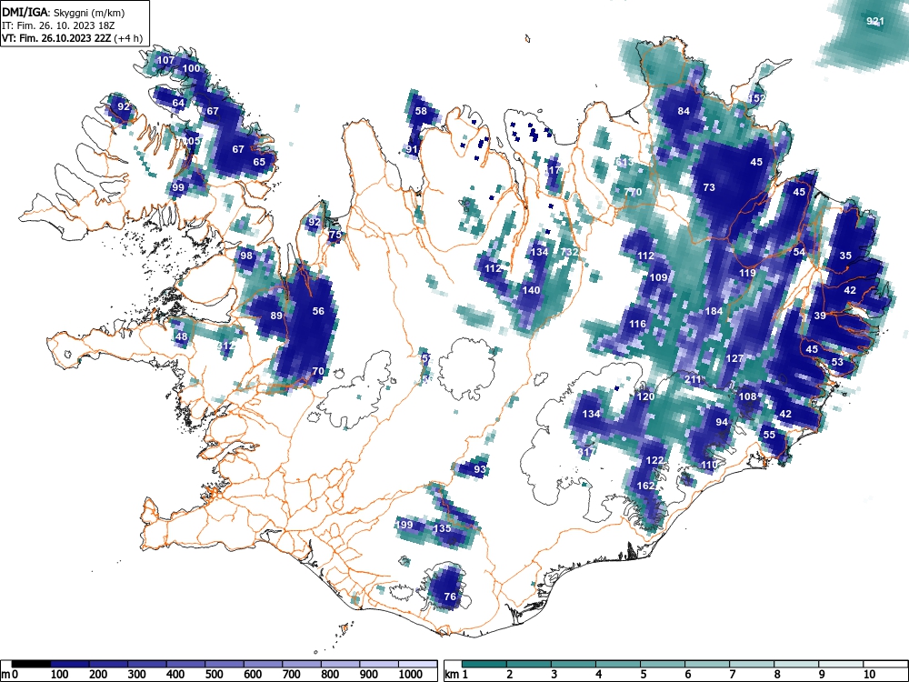The image size is (909, 682).
Task: Click the '7' label in the kilometre legend
Action: (732, 675)
